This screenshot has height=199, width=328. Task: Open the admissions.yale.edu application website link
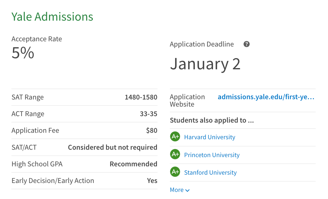(266, 97)
